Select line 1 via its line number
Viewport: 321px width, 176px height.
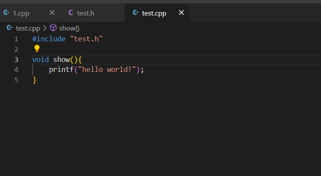[x=16, y=39]
